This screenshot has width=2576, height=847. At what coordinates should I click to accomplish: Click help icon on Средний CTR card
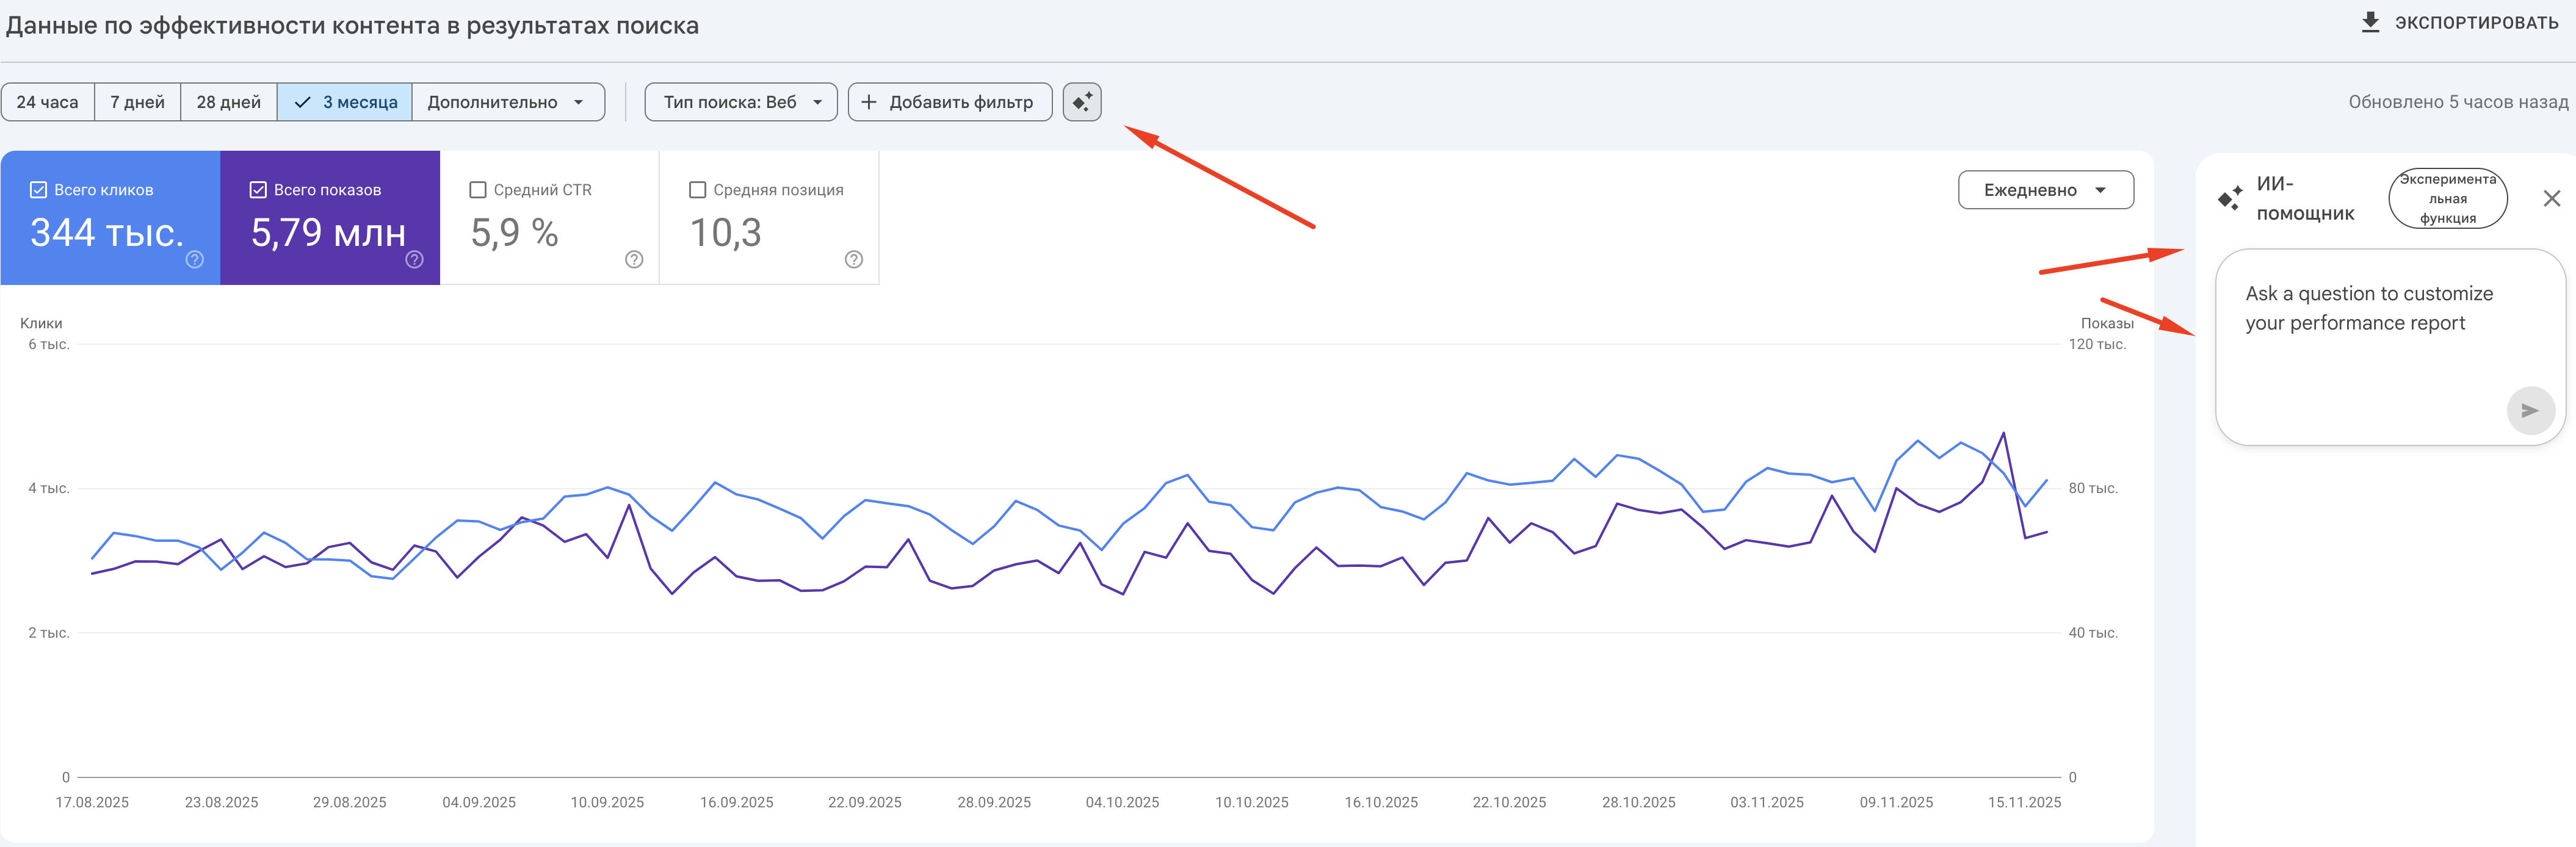point(634,260)
